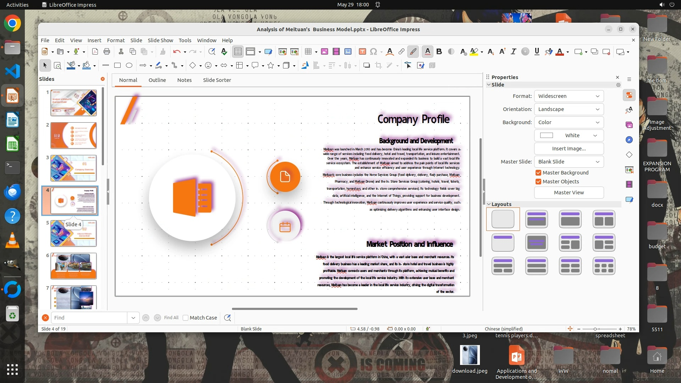The width and height of the screenshot is (681, 383).
Task: Click the Print icon in toolbar
Action: point(107,52)
